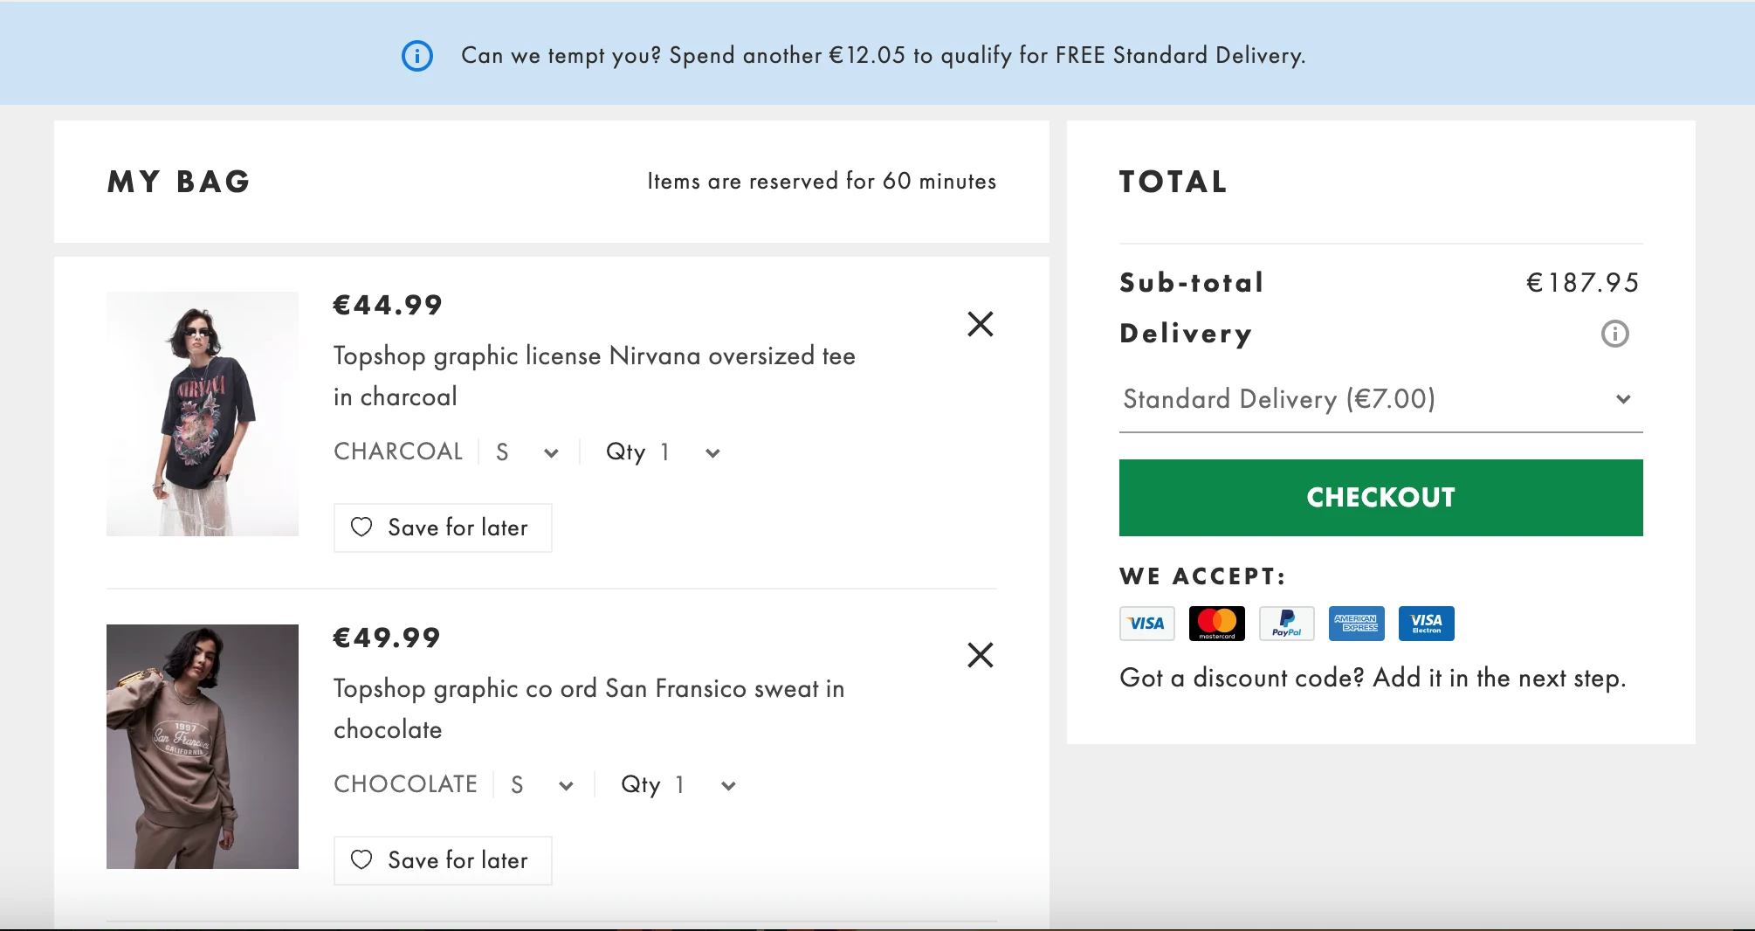Click the Delivery info icon

(x=1614, y=334)
